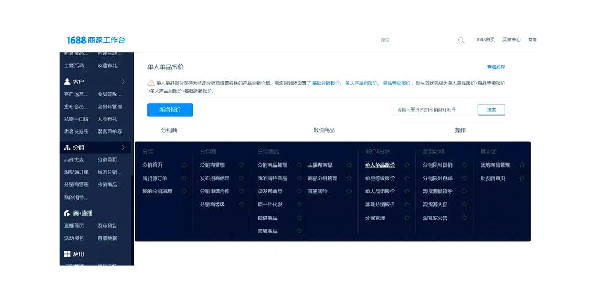This screenshot has width=596, height=286.
Task: Star the 分销商管理 entry
Action: 241,165
